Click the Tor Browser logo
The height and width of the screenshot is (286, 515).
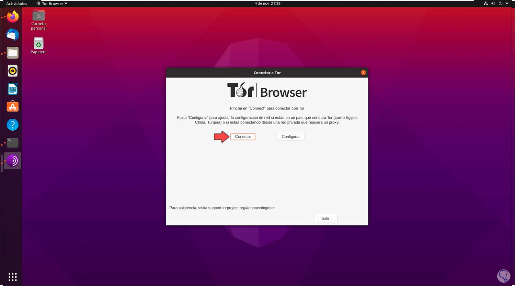(267, 90)
